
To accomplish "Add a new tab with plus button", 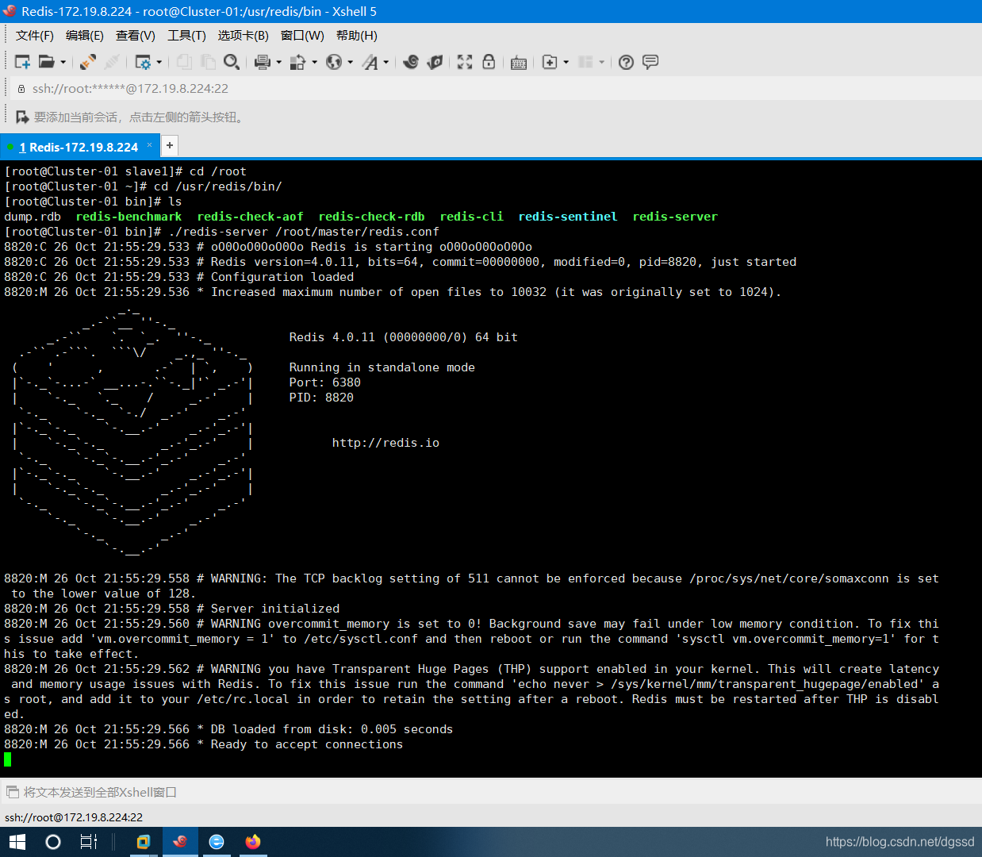I will coord(169,145).
